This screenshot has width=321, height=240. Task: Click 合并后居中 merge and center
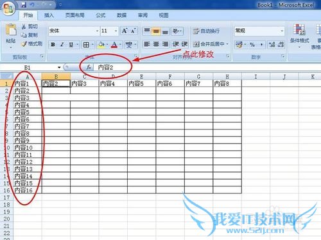tap(209, 44)
